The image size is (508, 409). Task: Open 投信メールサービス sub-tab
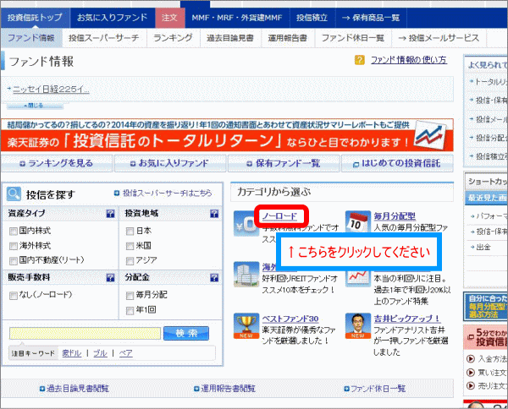(439, 38)
